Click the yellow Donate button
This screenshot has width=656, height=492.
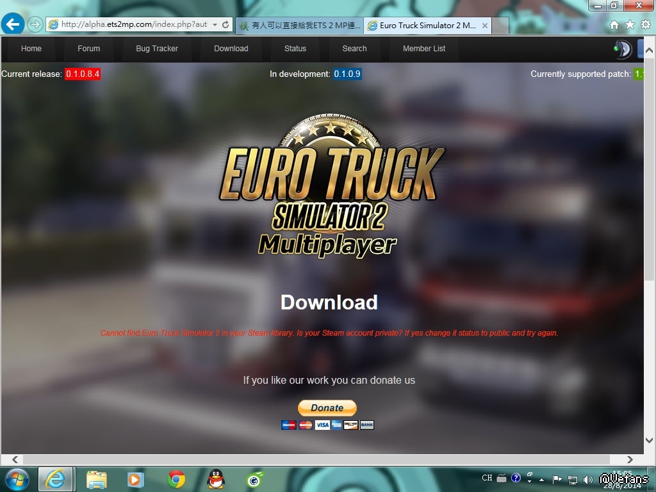click(327, 408)
